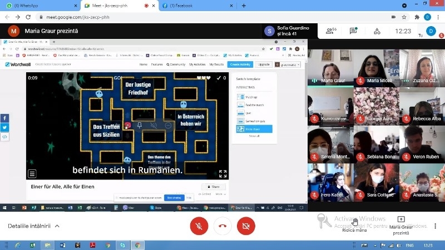445x250 pixels.
Task: Unmute the microphone in Meet controls
Action: [x=199, y=226]
